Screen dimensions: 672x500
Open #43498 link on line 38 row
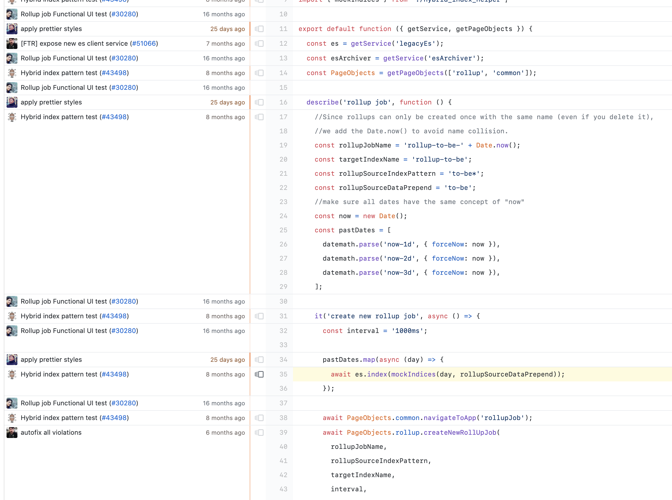click(114, 418)
